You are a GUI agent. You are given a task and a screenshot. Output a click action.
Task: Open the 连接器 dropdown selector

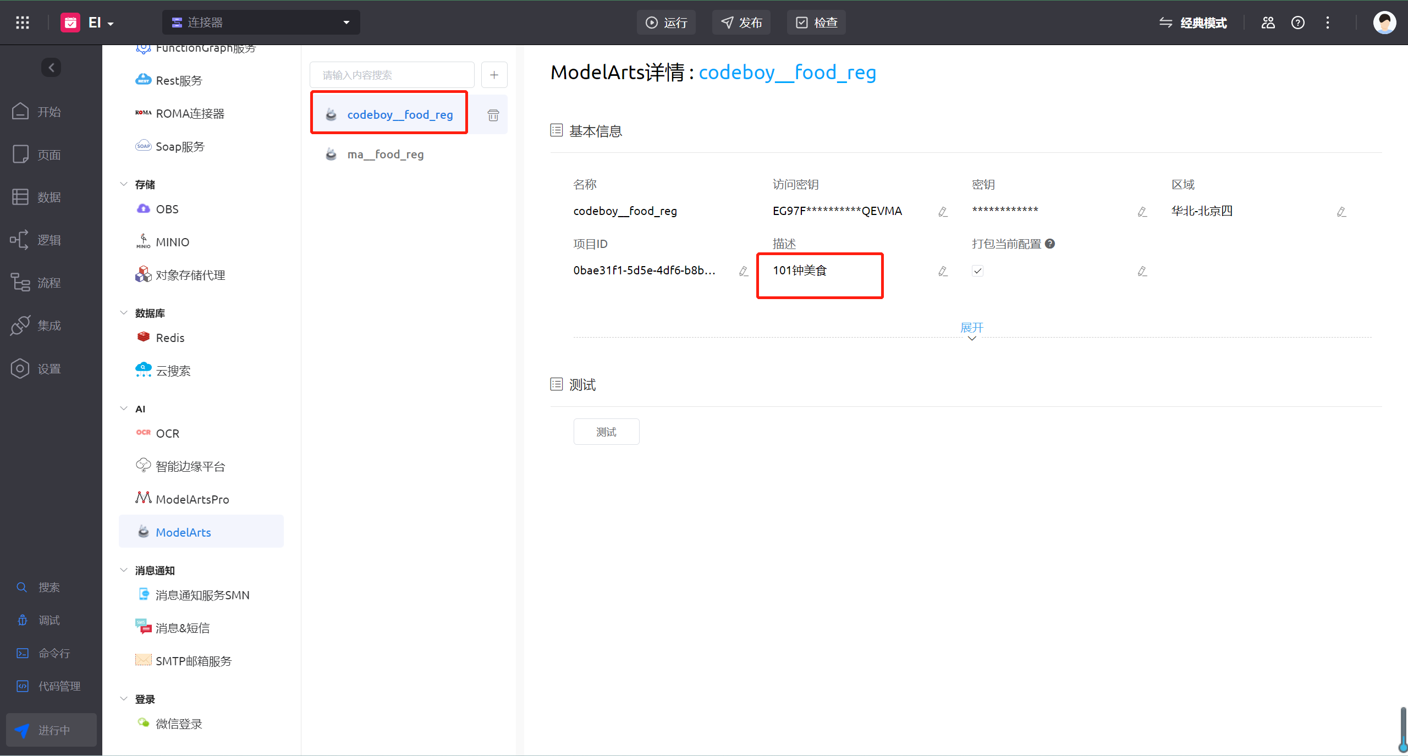[x=261, y=23]
